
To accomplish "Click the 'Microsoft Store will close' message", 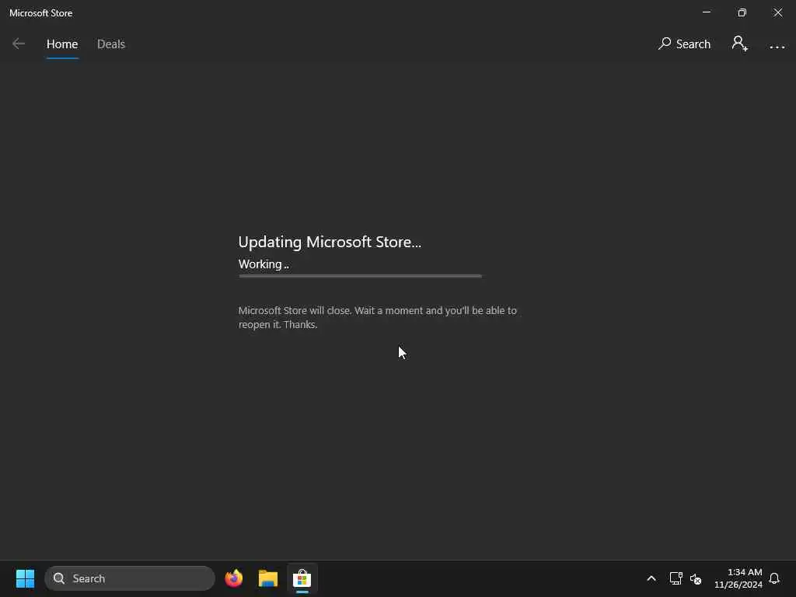I will click(377, 317).
